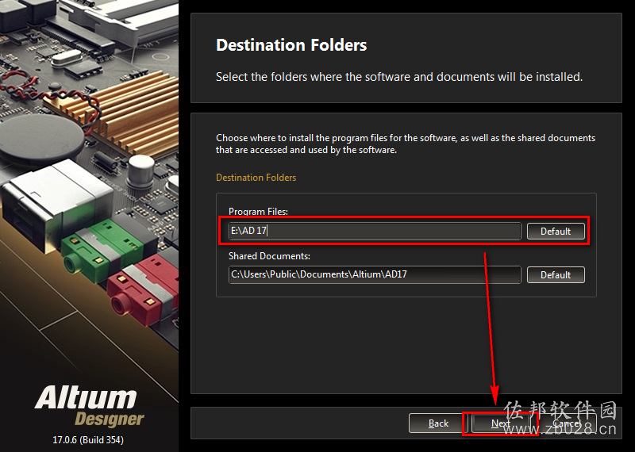Click the Program Files path field
The image size is (635, 452).
(x=375, y=231)
